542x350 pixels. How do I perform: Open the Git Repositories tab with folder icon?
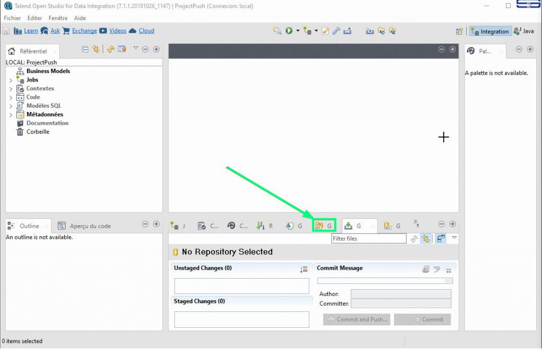pyautogui.click(x=324, y=226)
